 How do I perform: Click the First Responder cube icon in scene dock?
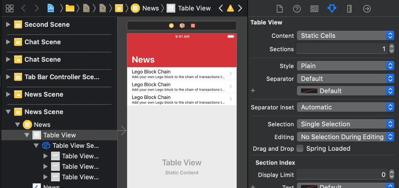pos(182,26)
